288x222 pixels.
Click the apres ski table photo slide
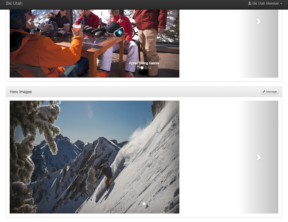click(94, 43)
